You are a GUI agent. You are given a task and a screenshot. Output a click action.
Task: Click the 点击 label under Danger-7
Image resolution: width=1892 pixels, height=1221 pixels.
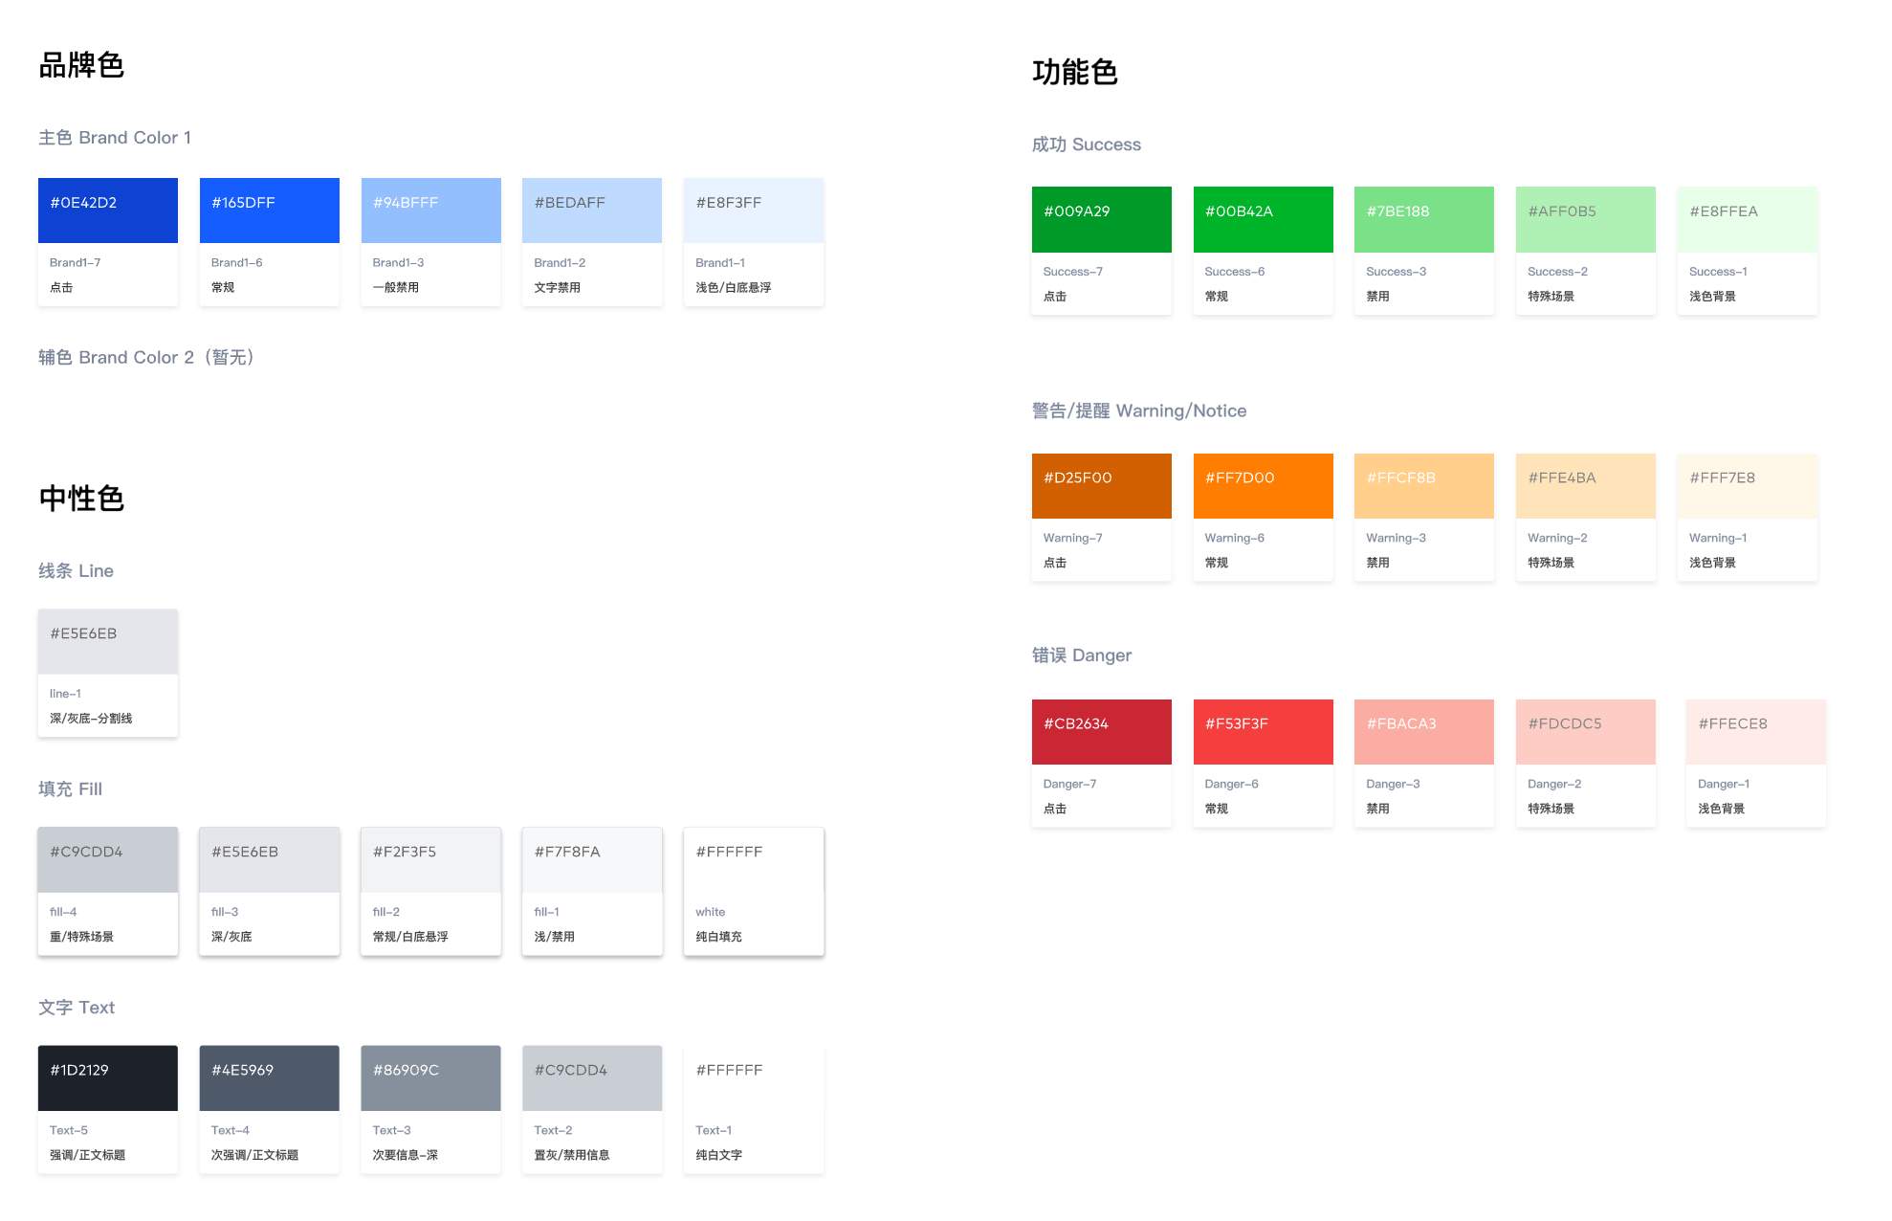(x=1055, y=809)
